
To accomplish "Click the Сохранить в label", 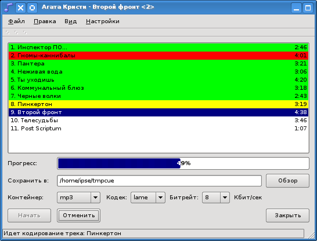I will tap(28, 181).
